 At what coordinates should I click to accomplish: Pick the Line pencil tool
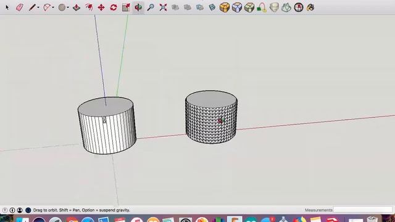32,7
